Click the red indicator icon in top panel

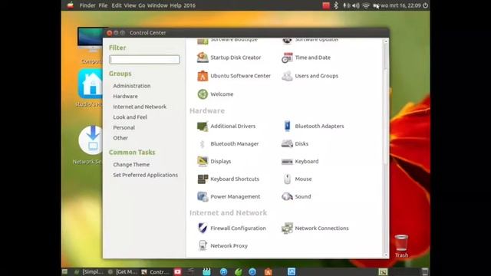pos(326,5)
